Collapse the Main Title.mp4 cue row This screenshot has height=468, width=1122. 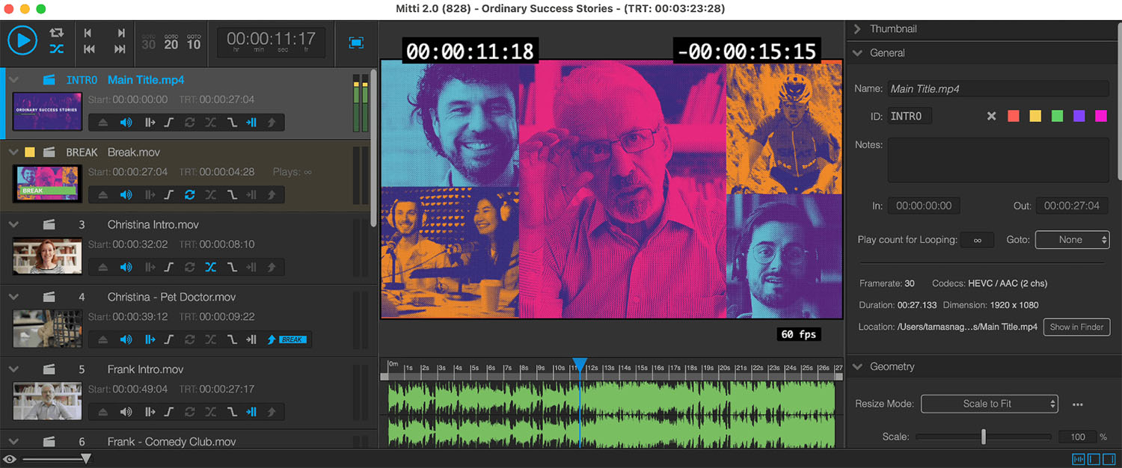click(13, 79)
